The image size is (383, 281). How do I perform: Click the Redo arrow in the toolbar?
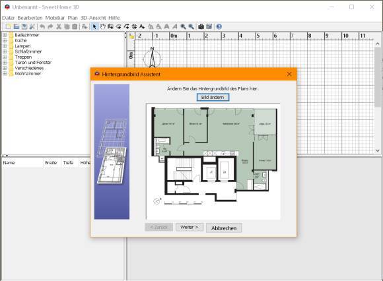tap(50, 26)
